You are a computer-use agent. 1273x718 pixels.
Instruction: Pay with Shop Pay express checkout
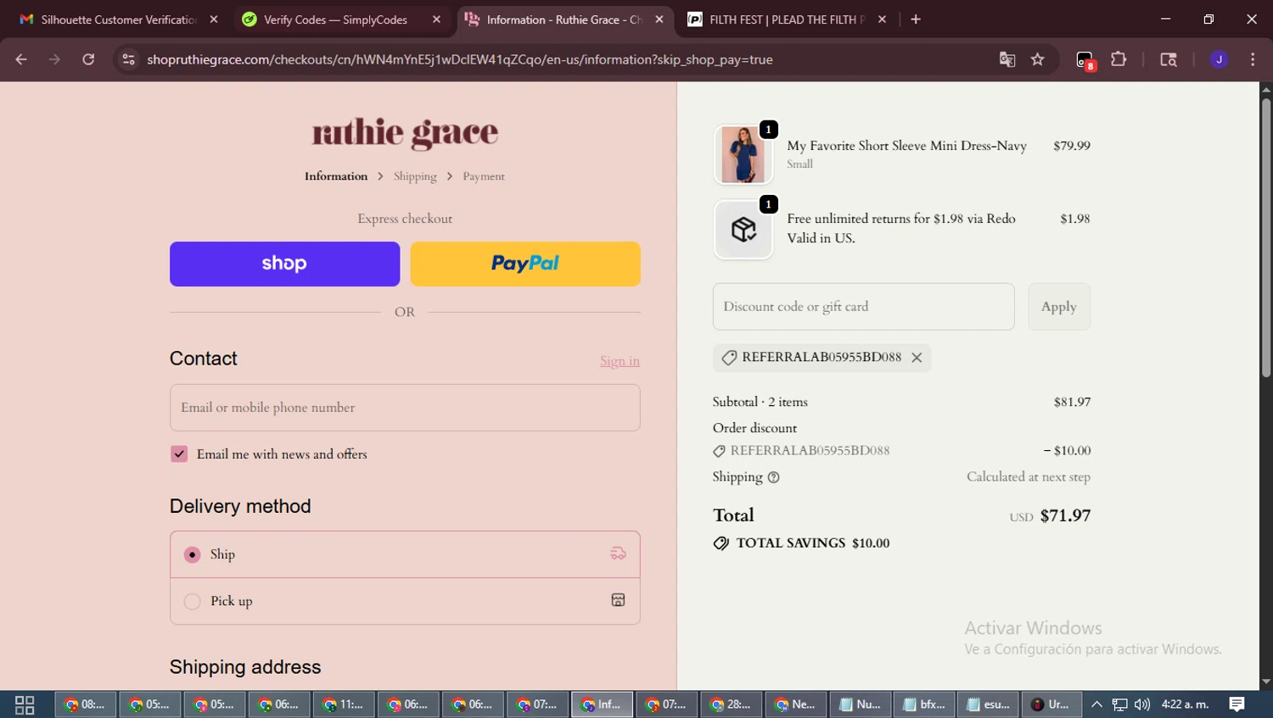(x=284, y=264)
